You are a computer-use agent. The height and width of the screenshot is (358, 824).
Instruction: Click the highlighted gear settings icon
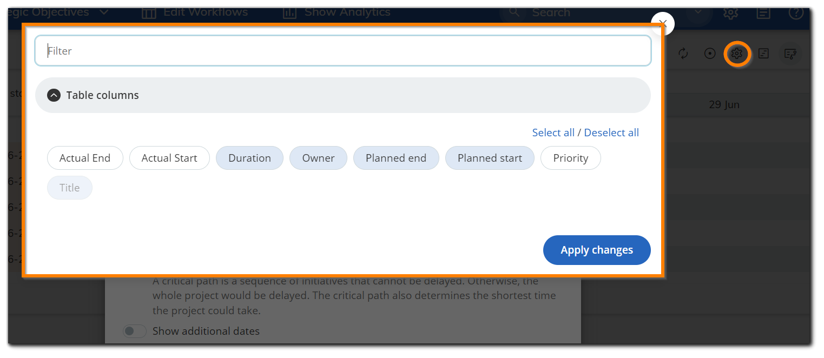736,54
